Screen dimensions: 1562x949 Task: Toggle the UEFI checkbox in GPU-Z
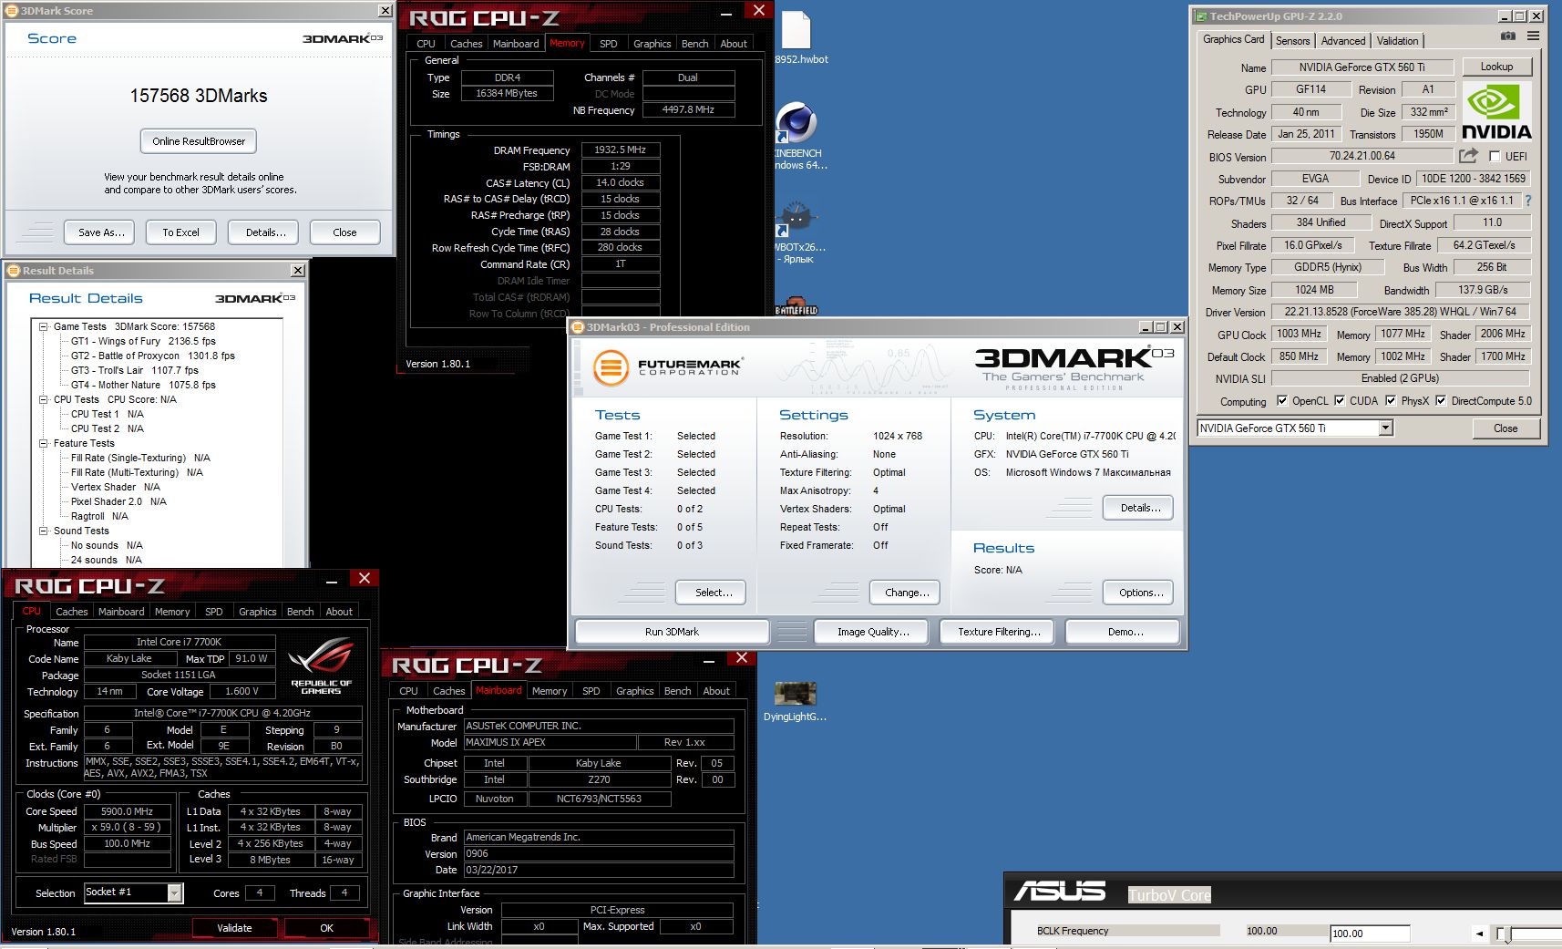pos(1495,156)
